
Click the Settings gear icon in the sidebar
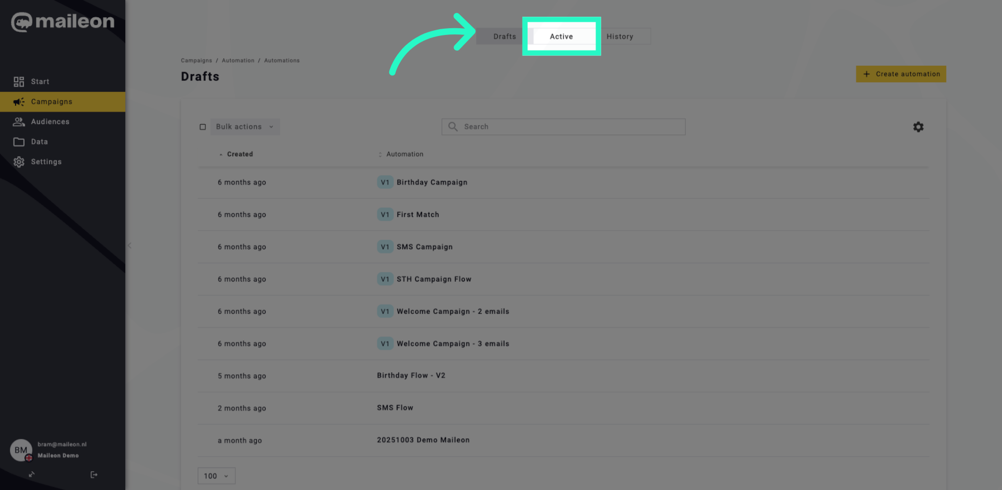tap(19, 162)
